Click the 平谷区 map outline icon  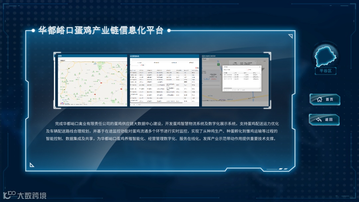325,56
